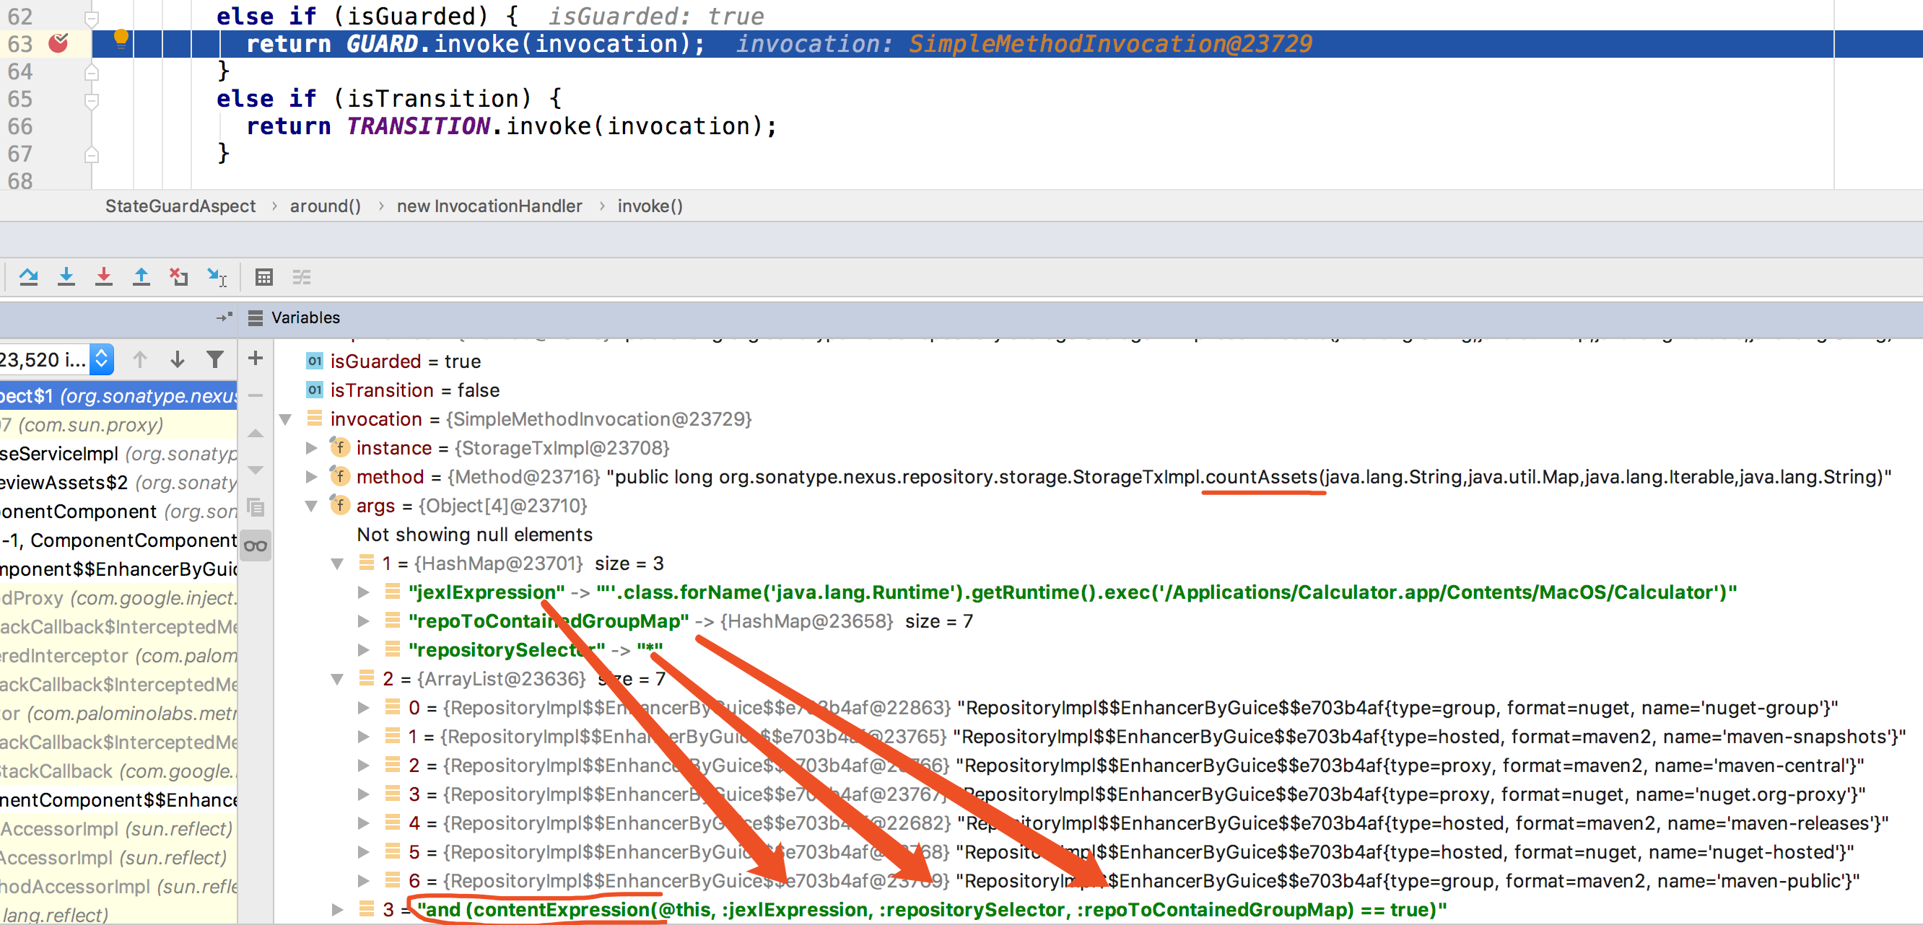Click the Run to Cursor button
The height and width of the screenshot is (925, 1923).
(217, 277)
